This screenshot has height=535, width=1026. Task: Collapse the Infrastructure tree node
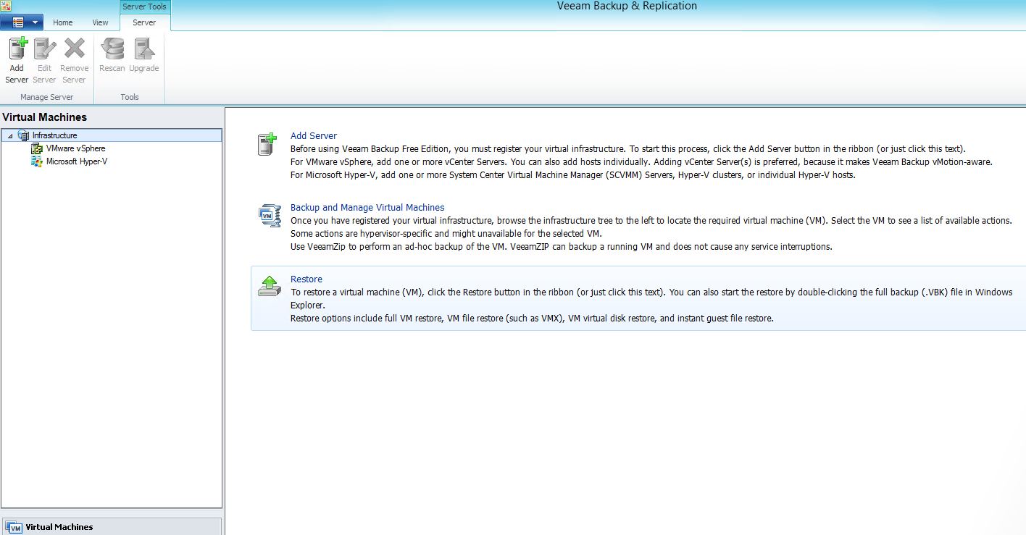click(10, 135)
